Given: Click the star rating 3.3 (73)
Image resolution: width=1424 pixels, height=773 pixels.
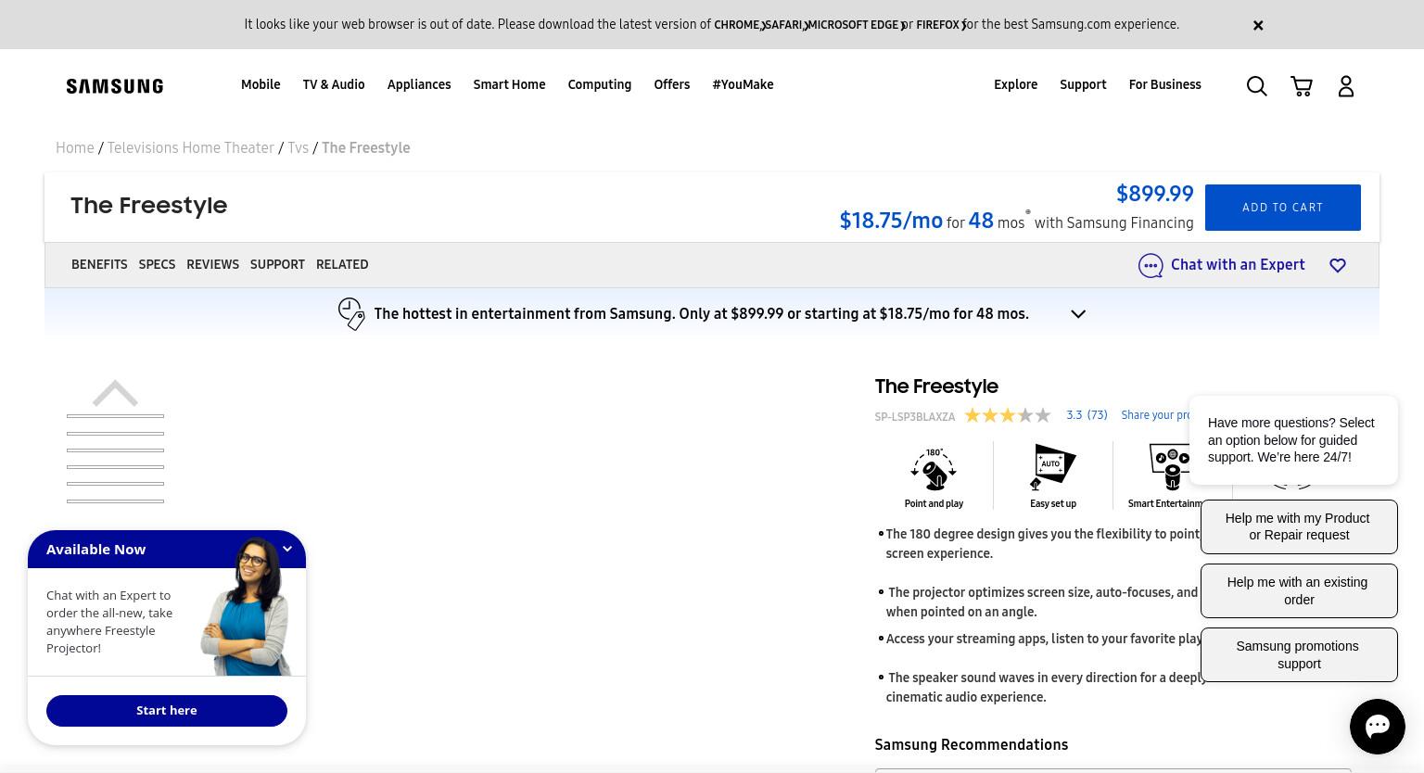Looking at the screenshot, I should tap(1036, 415).
